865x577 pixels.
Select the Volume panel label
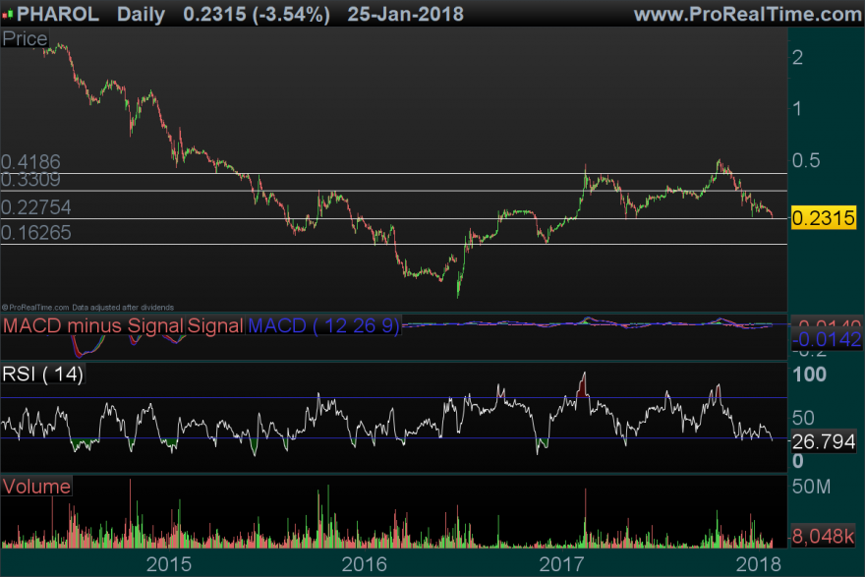36,487
